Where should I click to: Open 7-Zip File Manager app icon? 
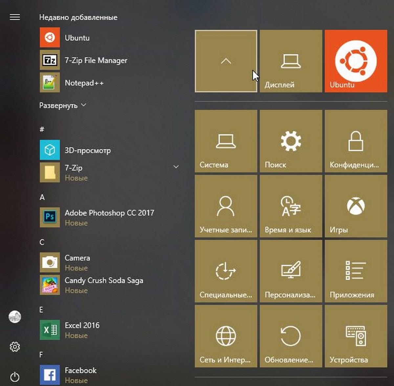click(50, 60)
